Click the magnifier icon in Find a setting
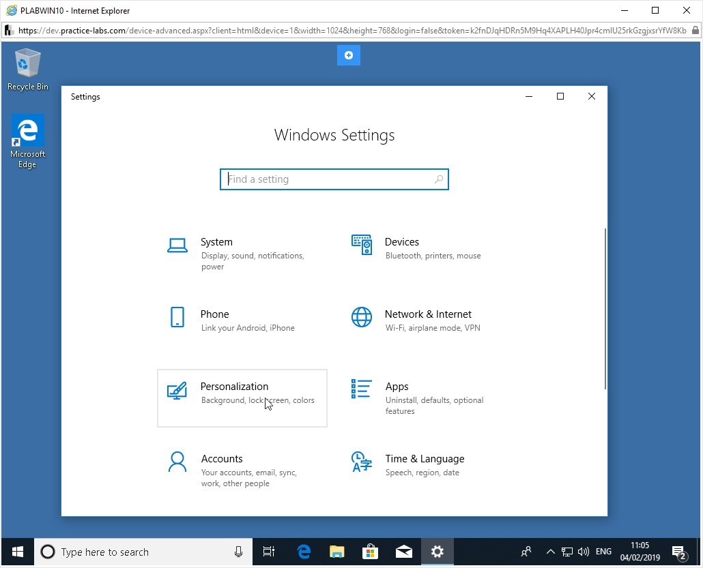This screenshot has width=703, height=568. [439, 179]
